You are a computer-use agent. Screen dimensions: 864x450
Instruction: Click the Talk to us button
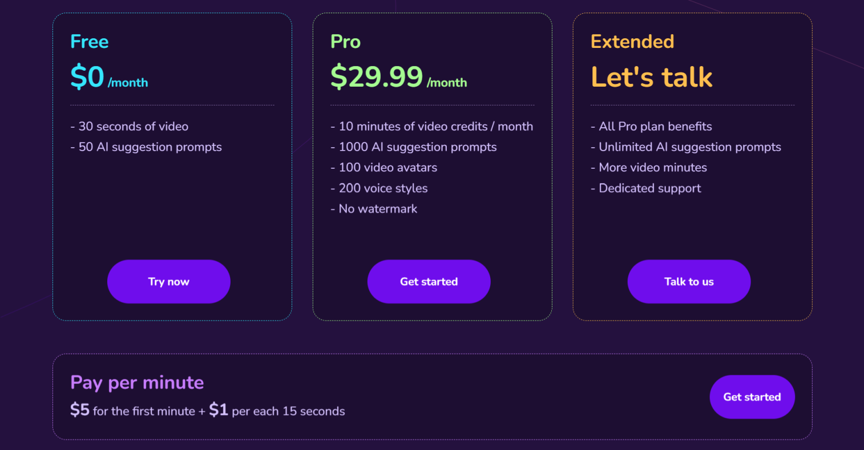689,282
